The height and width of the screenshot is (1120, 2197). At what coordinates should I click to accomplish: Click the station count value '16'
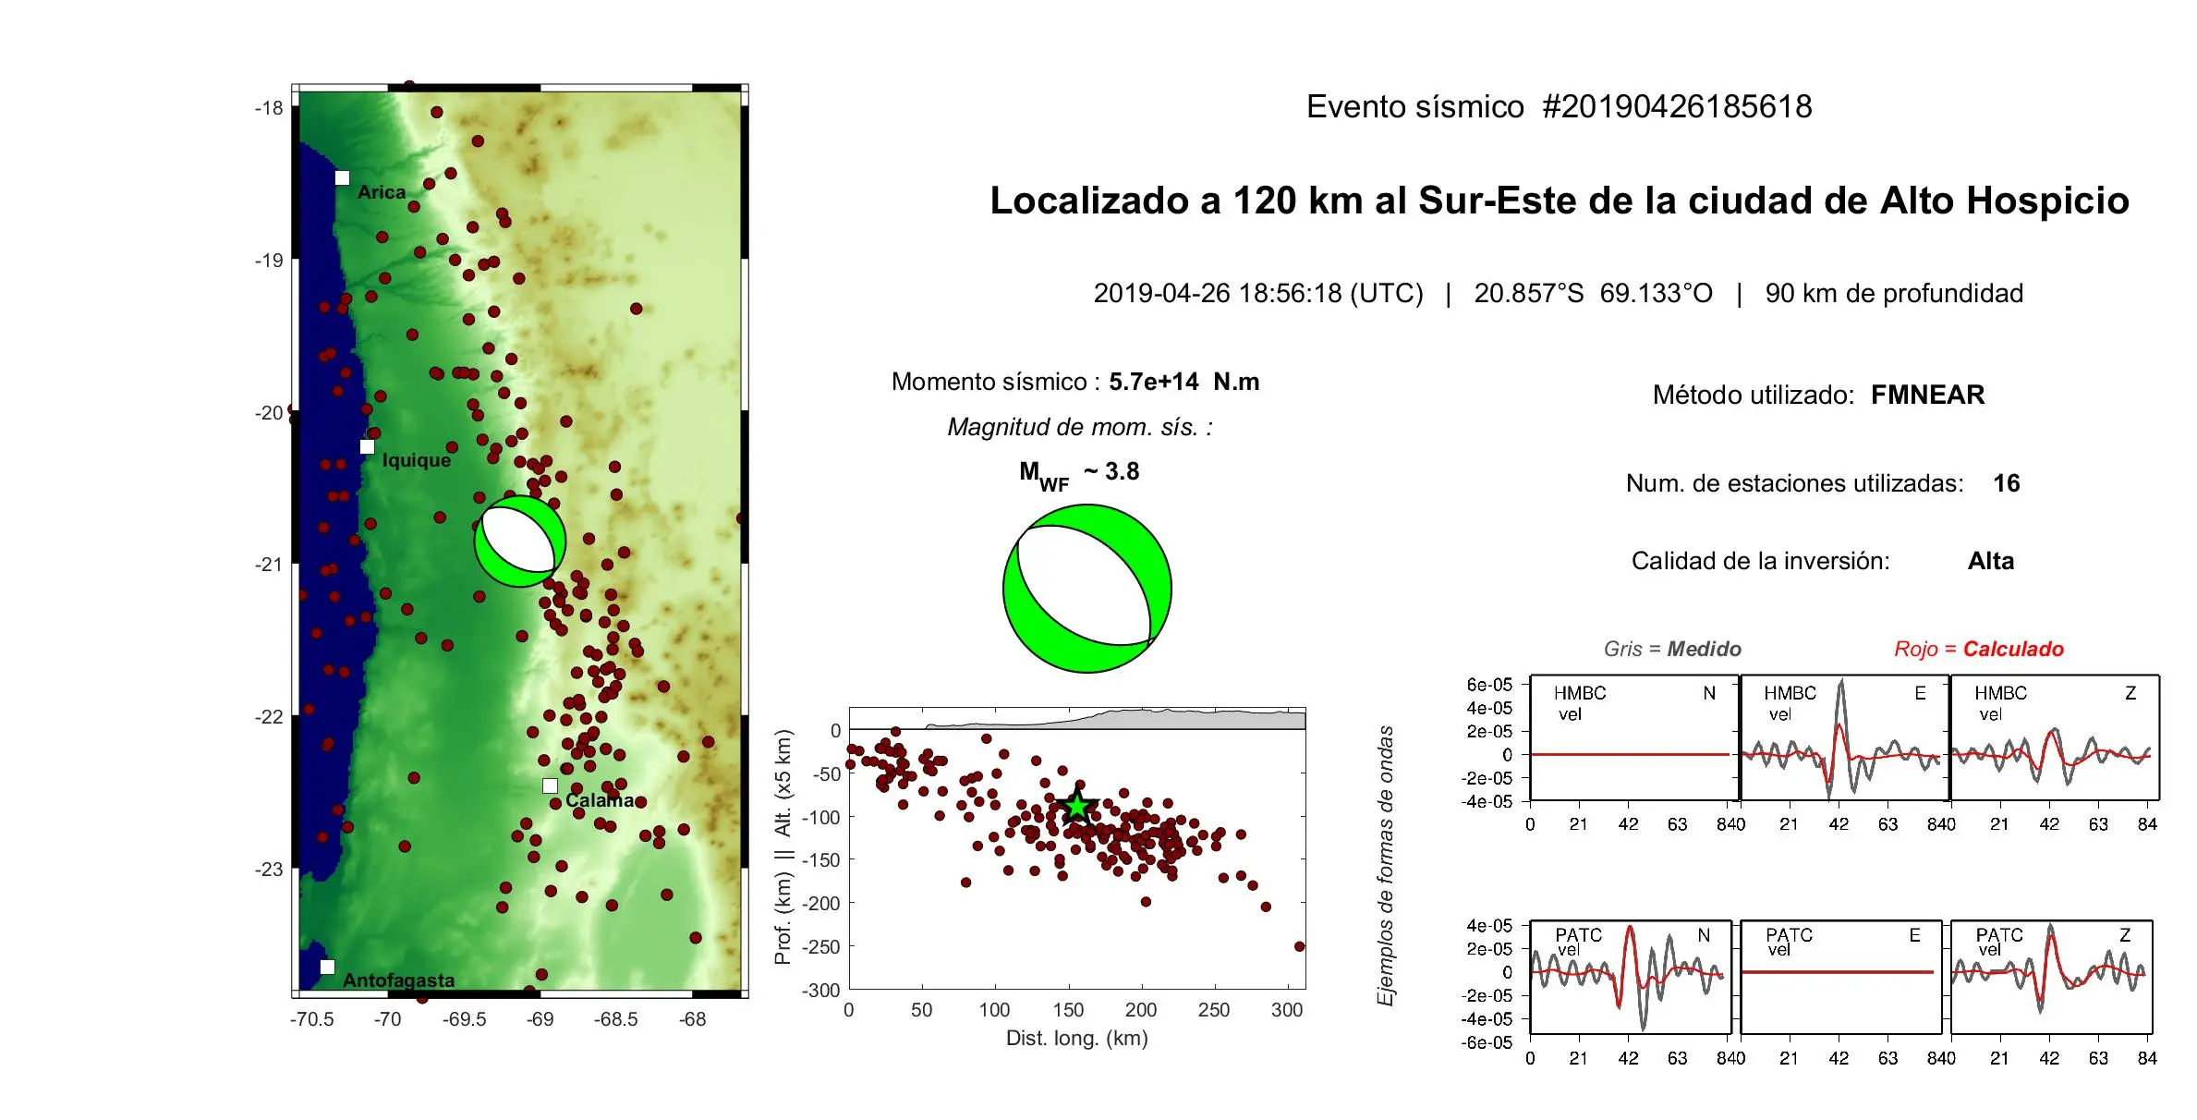click(x=2006, y=483)
